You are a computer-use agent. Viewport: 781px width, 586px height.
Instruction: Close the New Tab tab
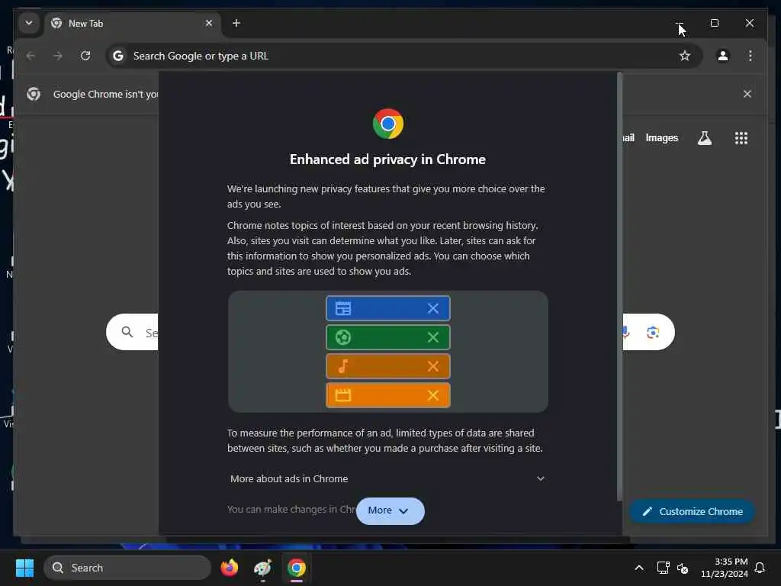coord(209,23)
